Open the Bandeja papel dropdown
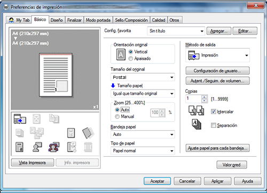Screen dimensions: 267x193 point(143,134)
